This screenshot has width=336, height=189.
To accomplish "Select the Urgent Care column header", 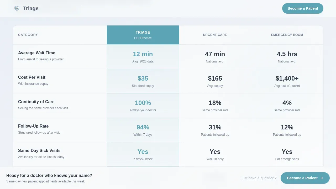I will (215, 35).
